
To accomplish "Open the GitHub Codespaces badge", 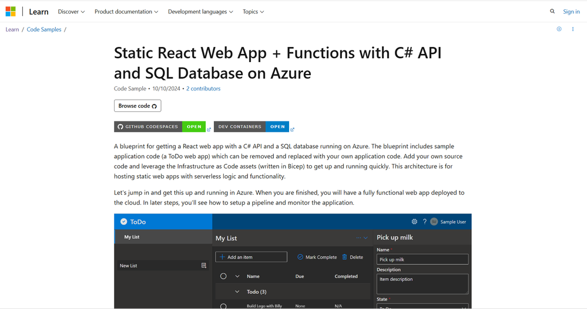I will point(160,127).
